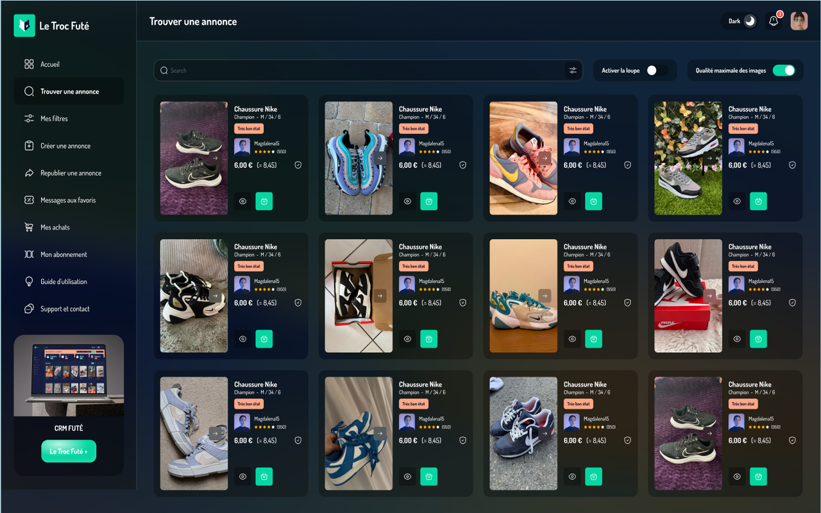Click the basket icon for the shoe on fluffy rug

(x=264, y=339)
